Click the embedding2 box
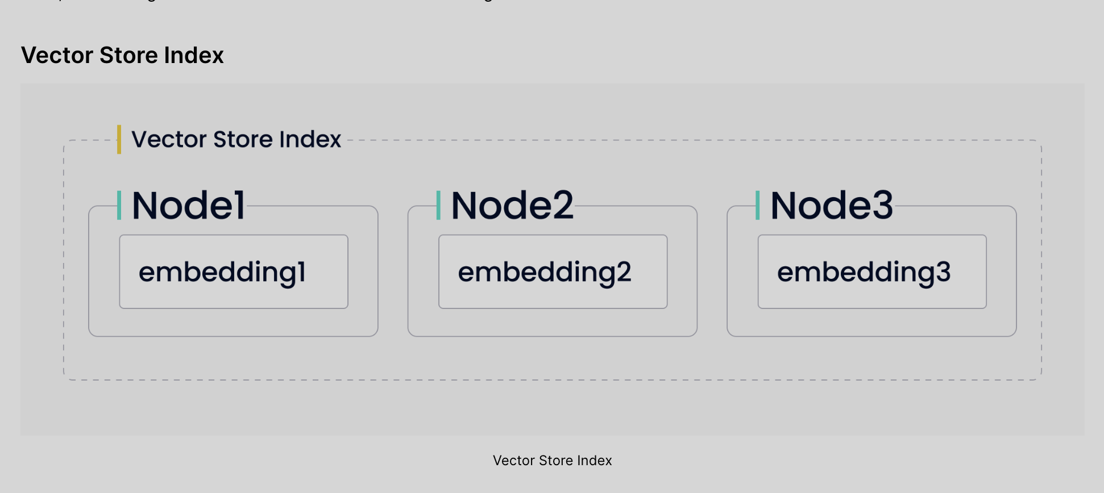Screen dimensions: 1104x493 click(x=553, y=271)
